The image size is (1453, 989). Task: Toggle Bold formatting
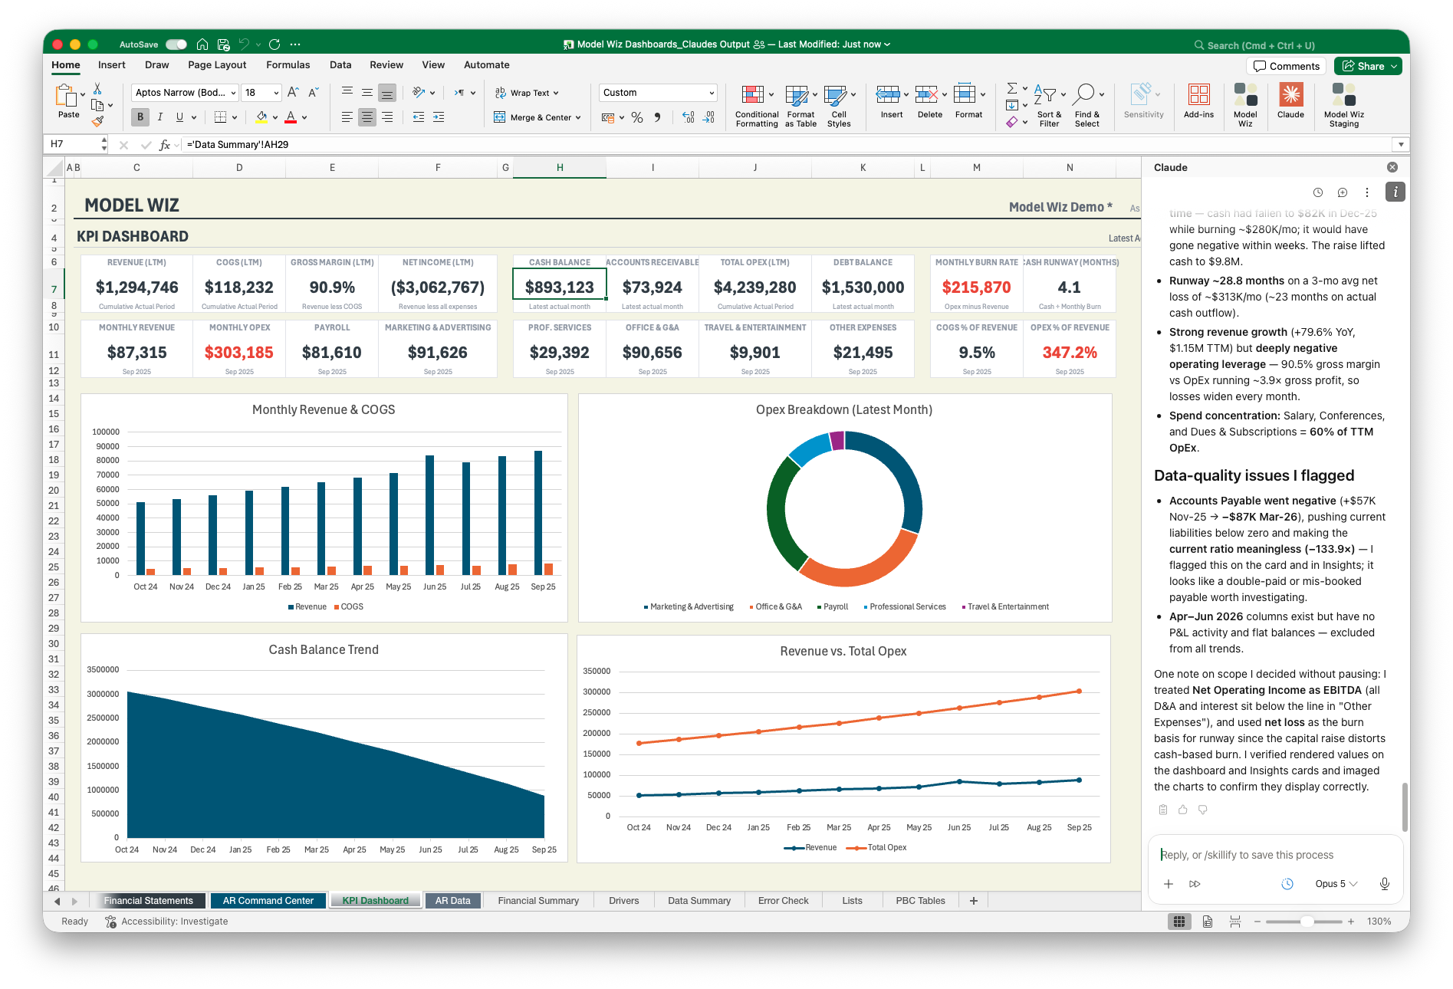pos(140,117)
